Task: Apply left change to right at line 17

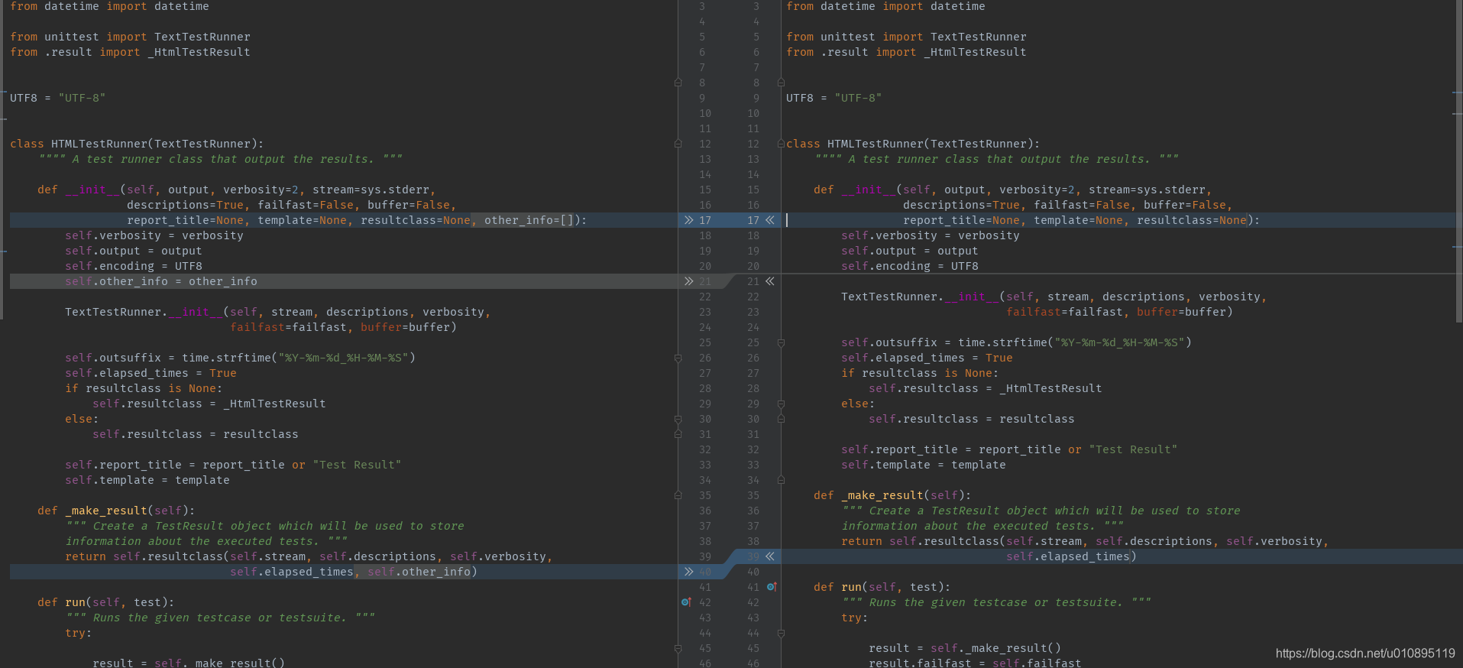Action: click(688, 220)
